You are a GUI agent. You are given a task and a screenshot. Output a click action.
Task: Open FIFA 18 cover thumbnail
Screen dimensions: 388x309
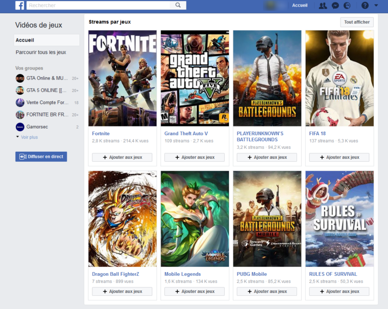339,78
